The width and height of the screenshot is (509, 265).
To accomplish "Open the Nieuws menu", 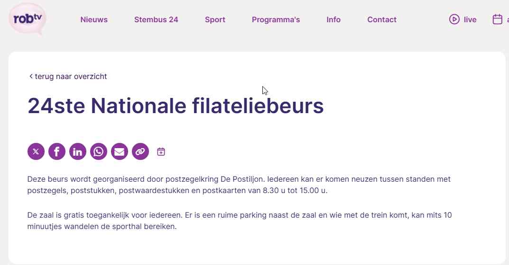I will click(x=94, y=20).
